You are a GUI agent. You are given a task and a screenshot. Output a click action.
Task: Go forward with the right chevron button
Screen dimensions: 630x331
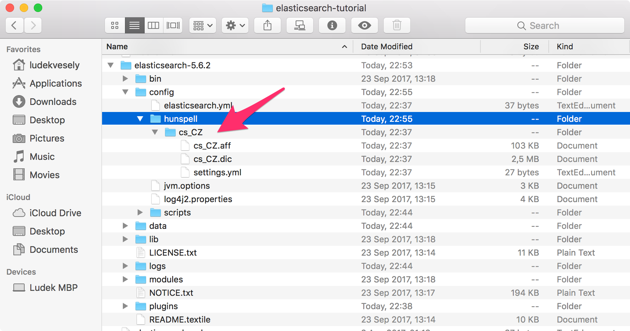pyautogui.click(x=33, y=25)
